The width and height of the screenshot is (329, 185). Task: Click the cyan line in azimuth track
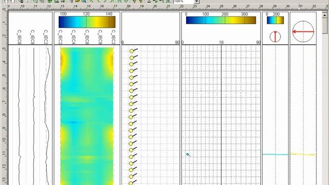[276, 154]
